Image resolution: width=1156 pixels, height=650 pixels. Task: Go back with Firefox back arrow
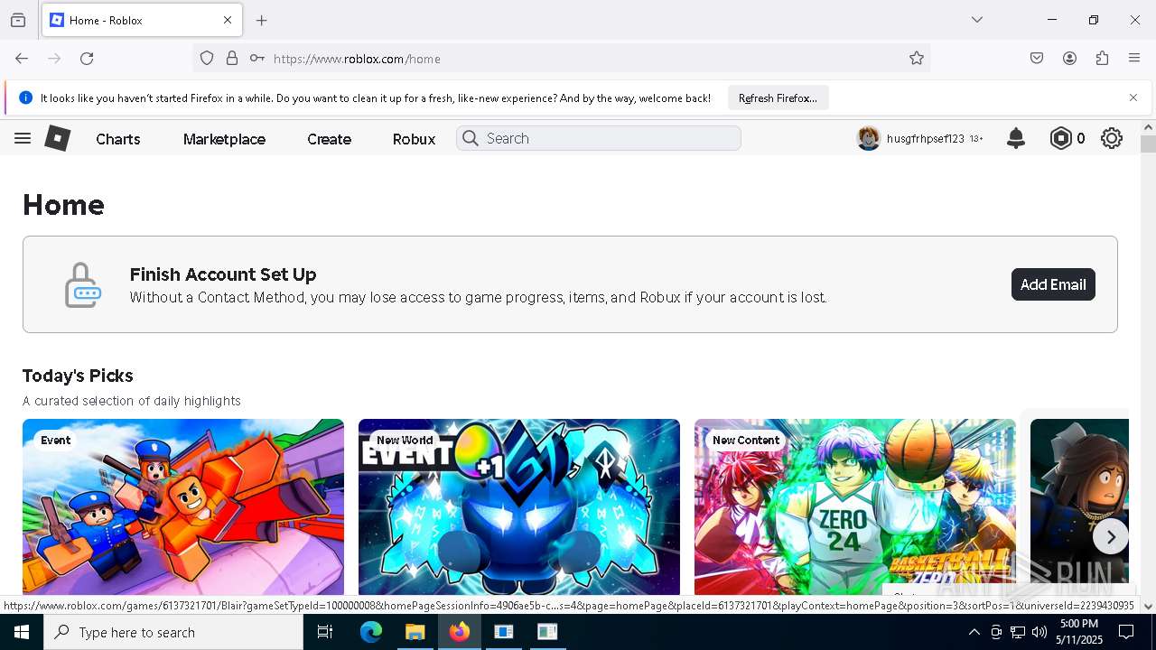pos(22,59)
